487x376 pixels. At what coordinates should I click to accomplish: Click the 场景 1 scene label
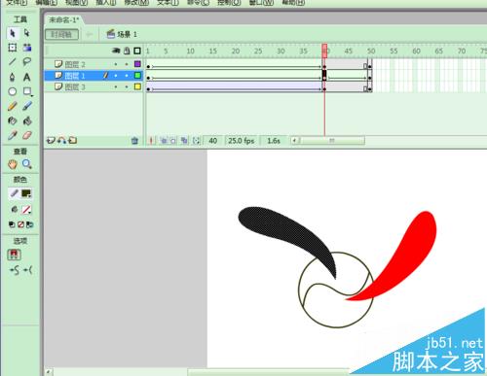click(x=122, y=34)
